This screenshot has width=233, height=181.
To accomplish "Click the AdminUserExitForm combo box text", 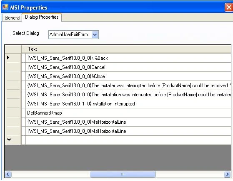I will 68,34.
